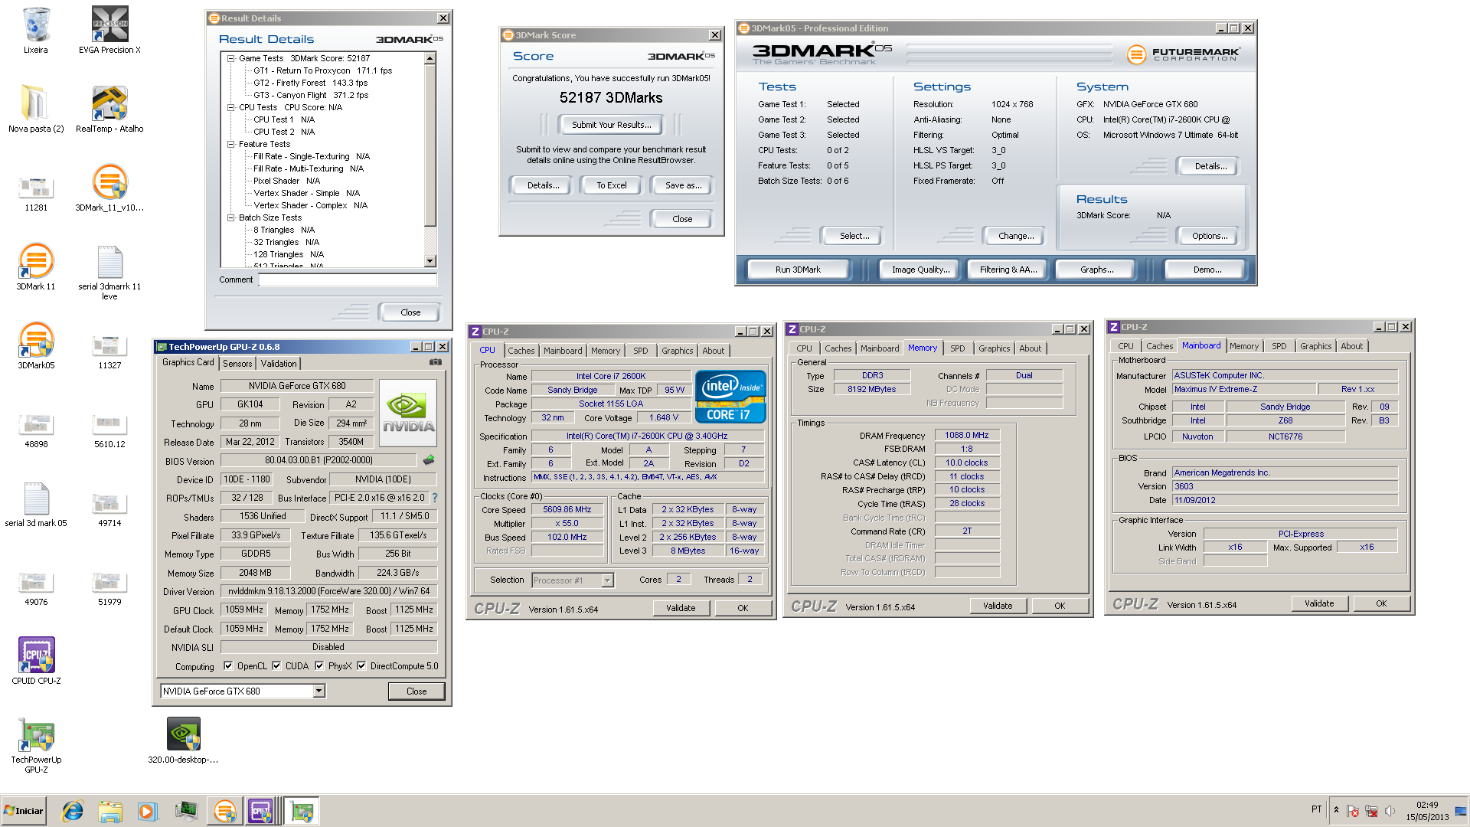The height and width of the screenshot is (827, 1470).
Task: Open Windows Media Player taskbar icon
Action: pos(147,811)
